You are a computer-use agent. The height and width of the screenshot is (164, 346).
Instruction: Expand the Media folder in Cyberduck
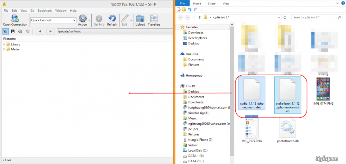4,49
